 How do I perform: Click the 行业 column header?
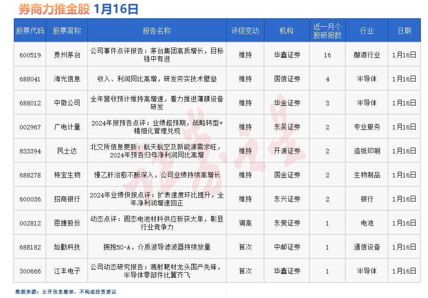[367, 30]
